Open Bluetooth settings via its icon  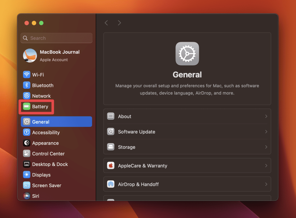tap(27, 85)
